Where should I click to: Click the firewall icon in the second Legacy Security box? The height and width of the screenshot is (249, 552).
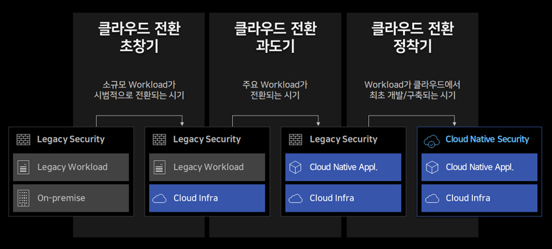coord(160,139)
